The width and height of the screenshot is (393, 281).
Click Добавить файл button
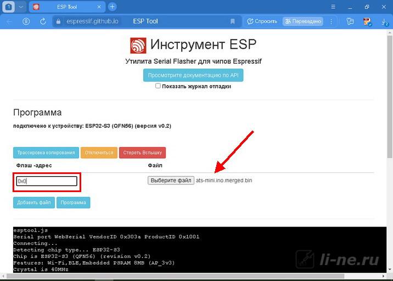pos(34,203)
